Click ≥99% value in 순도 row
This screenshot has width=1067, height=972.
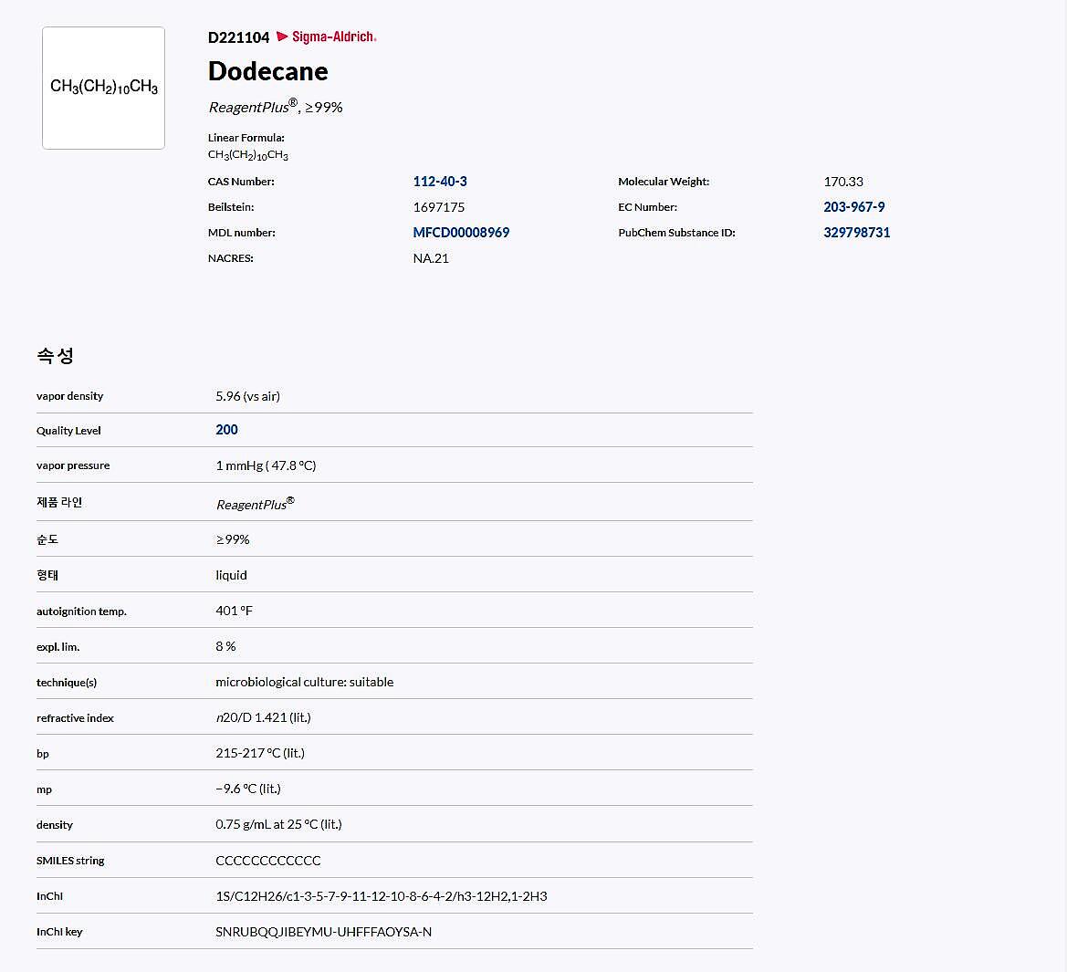pyautogui.click(x=233, y=539)
